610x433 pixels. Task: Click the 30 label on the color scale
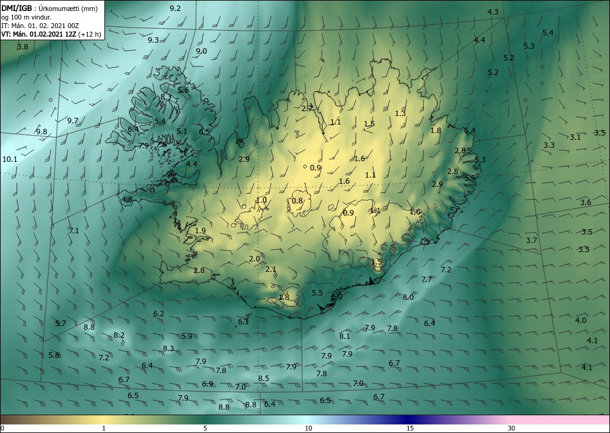512,428
